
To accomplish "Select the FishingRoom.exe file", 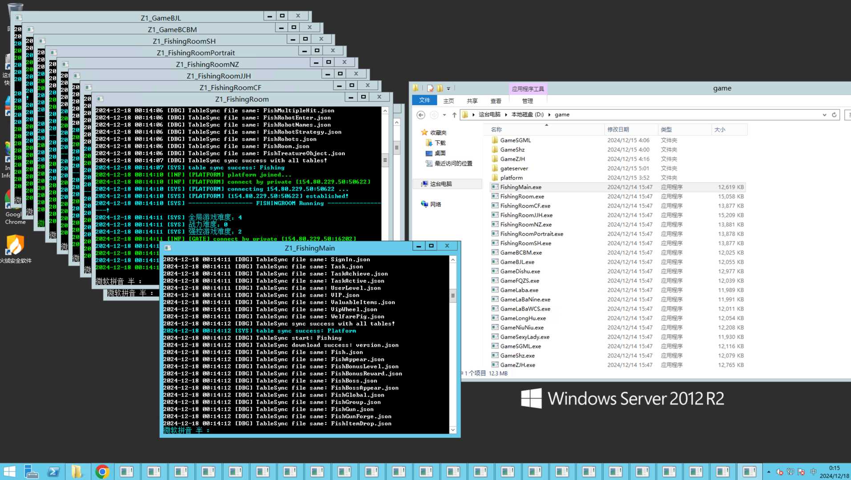I will click(x=522, y=196).
